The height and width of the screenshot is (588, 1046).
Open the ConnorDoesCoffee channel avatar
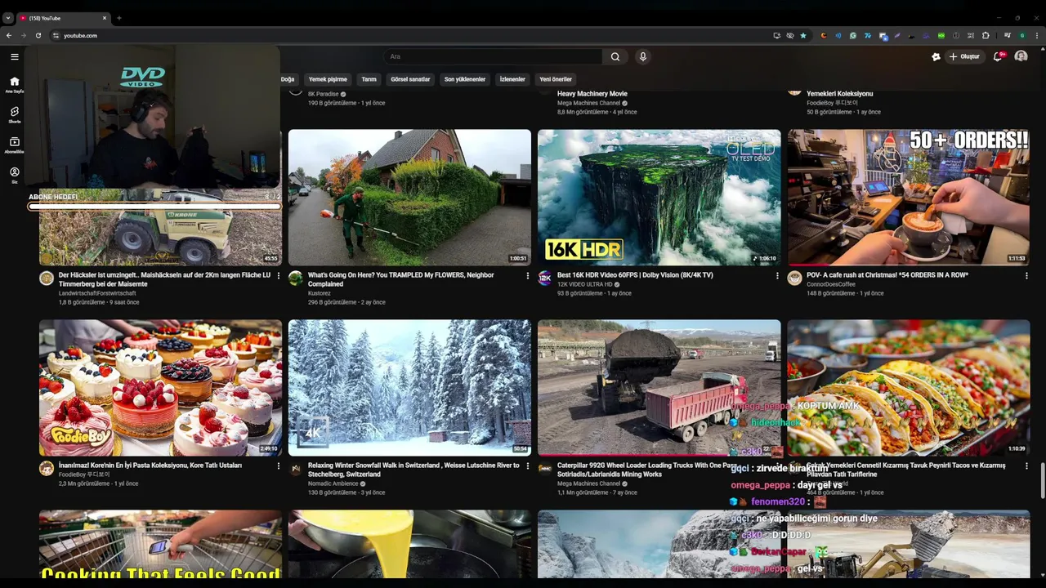[x=794, y=278]
